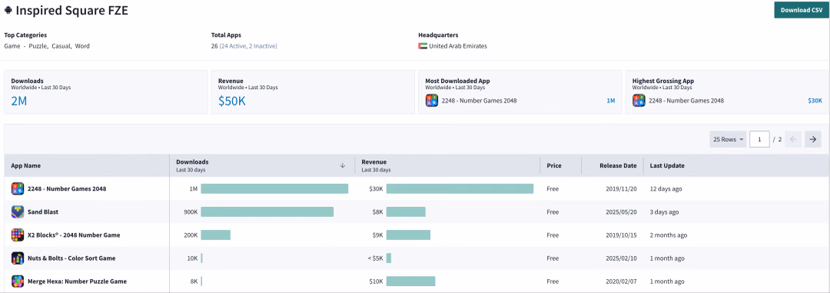Click release date 2019/10/15
This screenshot has height=293, width=830.
click(622, 235)
